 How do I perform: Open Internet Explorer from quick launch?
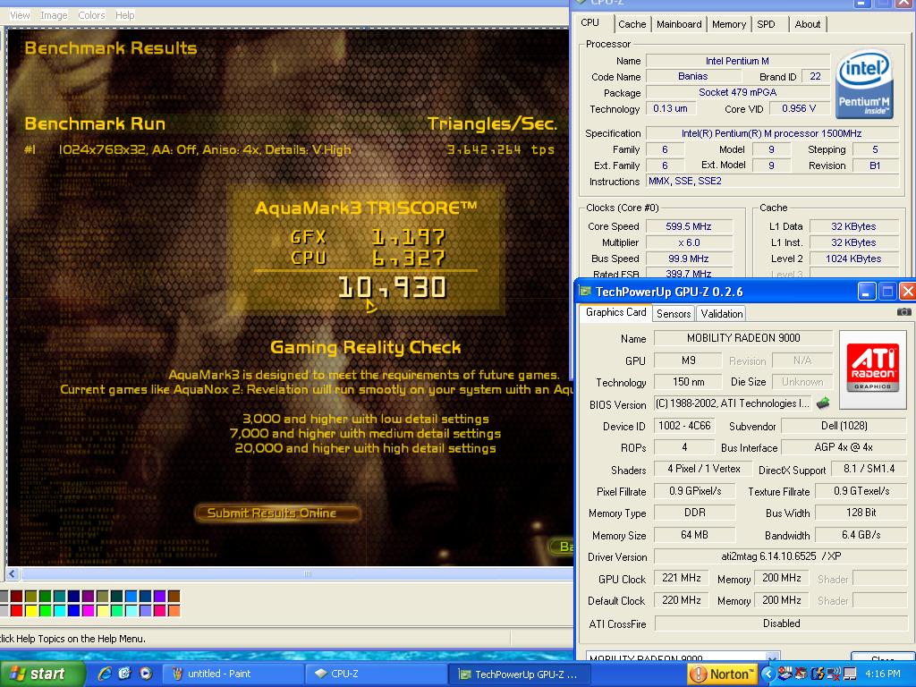pos(105,674)
